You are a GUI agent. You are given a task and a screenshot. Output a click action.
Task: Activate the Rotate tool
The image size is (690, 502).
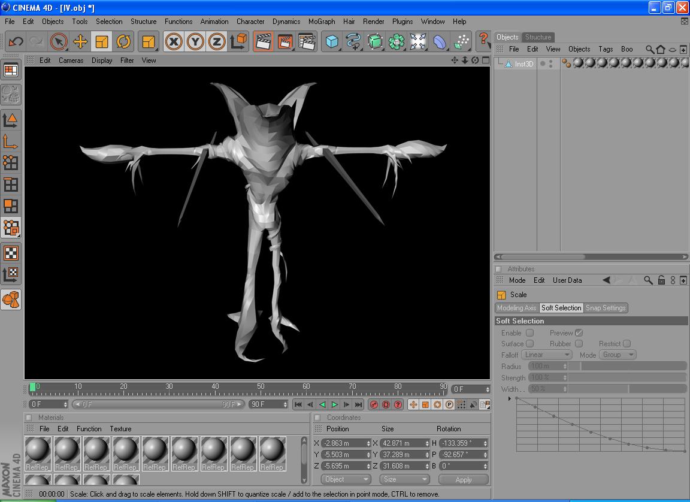(x=123, y=41)
